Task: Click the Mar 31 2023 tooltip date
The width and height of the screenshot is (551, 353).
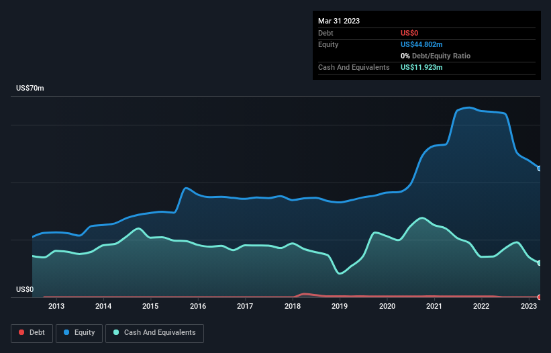Action: [x=339, y=21]
